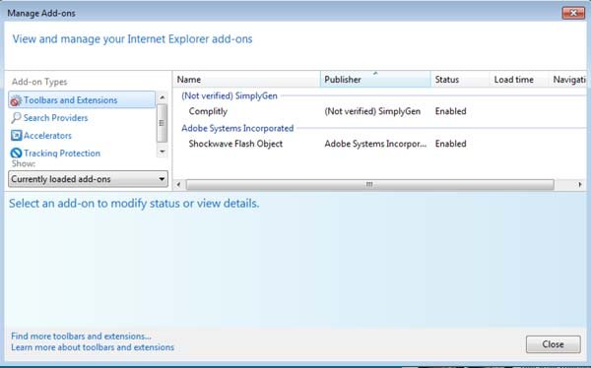The image size is (591, 368).
Task: Click the horizontal scrollbar left arrow
Action: (178, 185)
